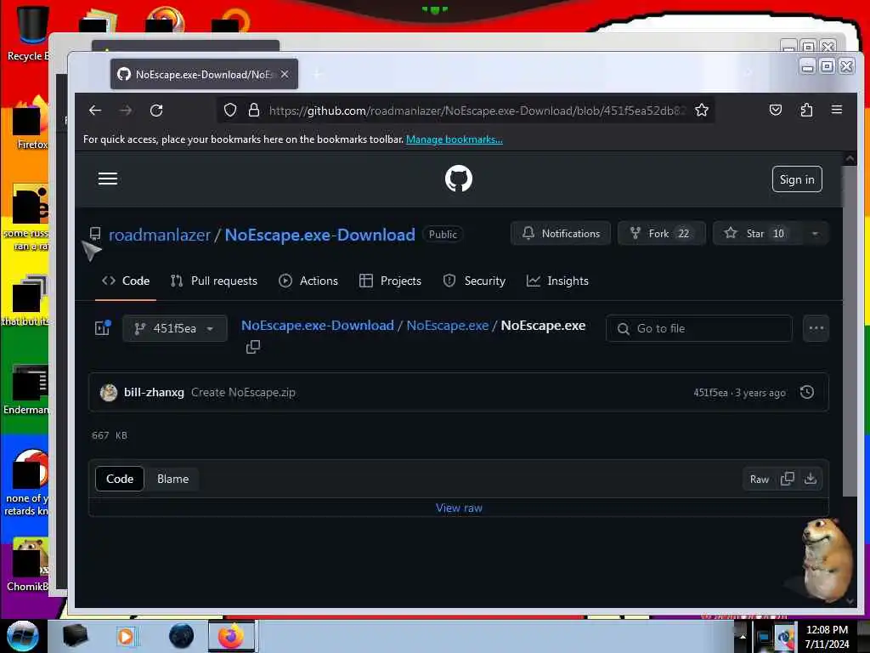Open the bill-zhanxg author link
Viewport: 870px width, 653px height.
(x=154, y=392)
